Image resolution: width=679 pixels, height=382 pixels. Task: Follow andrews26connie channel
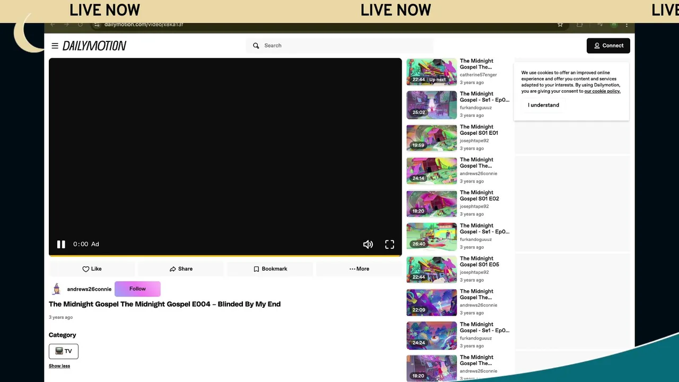pyautogui.click(x=137, y=289)
